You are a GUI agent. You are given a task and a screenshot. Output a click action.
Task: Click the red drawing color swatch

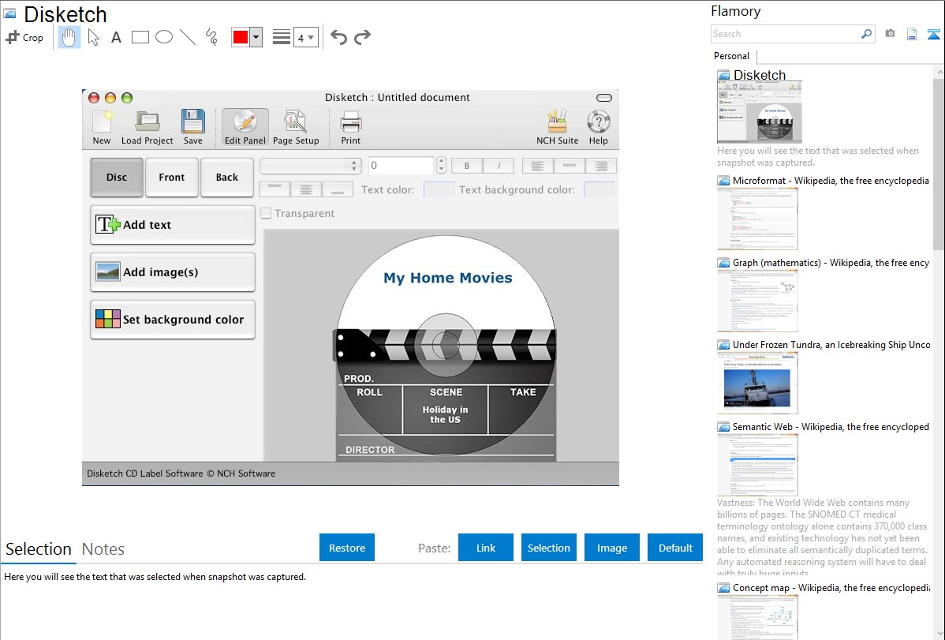pos(241,37)
